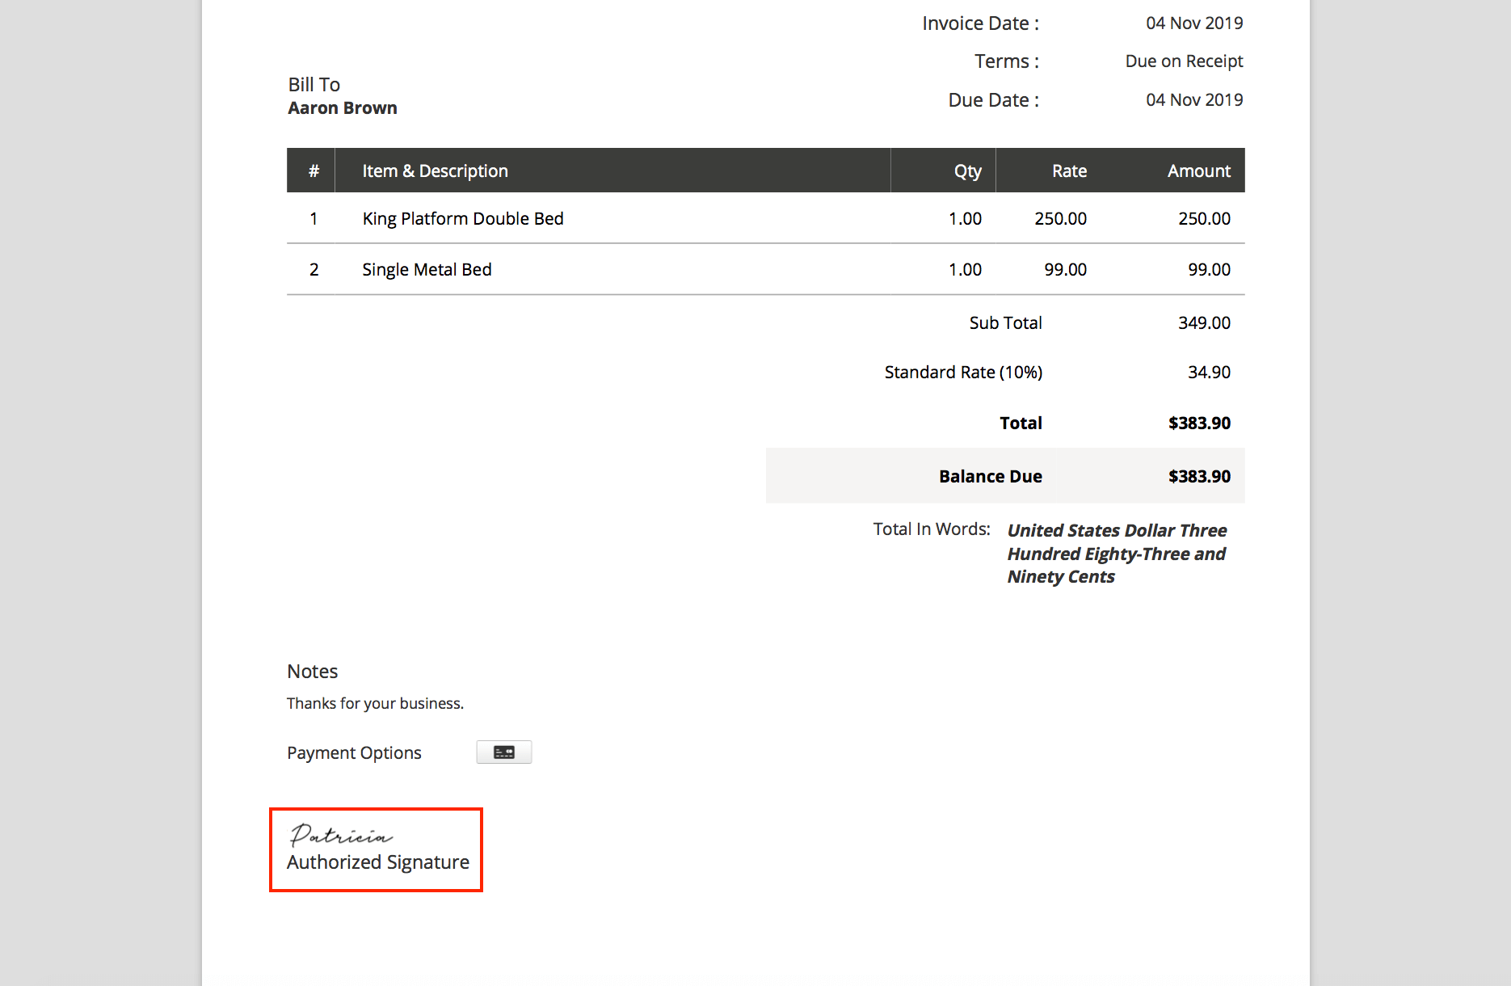Viewport: 1511px width, 986px height.
Task: Click the Notes heading
Action: pos(312,671)
